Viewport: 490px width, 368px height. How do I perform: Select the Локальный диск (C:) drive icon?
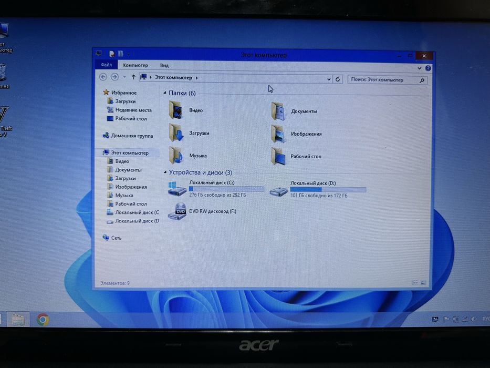click(x=177, y=189)
